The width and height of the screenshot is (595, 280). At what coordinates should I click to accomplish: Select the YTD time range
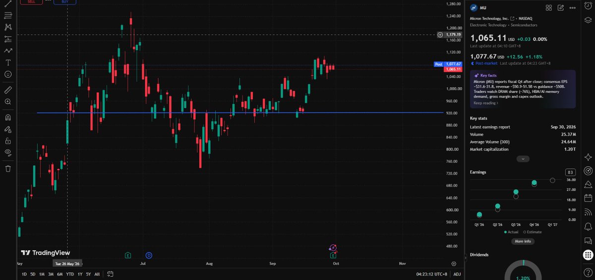70,274
